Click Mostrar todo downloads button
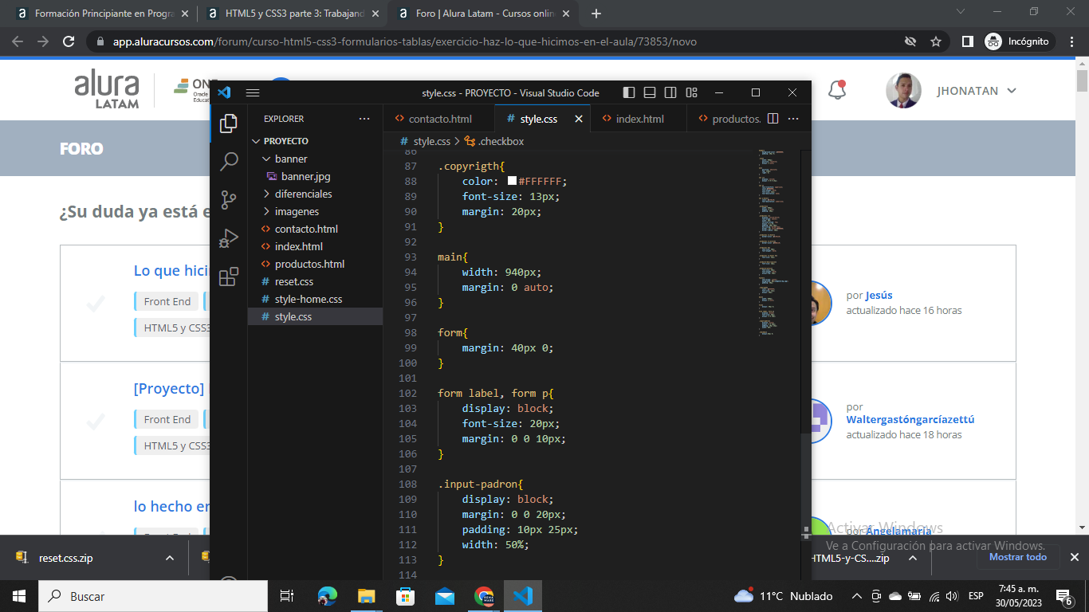This screenshot has width=1089, height=612. pyautogui.click(x=1018, y=557)
